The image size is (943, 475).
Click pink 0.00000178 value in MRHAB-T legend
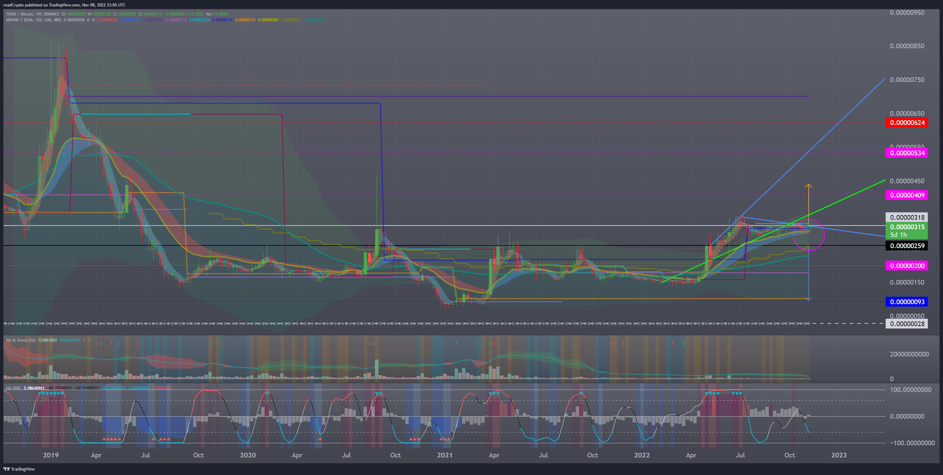177,20
